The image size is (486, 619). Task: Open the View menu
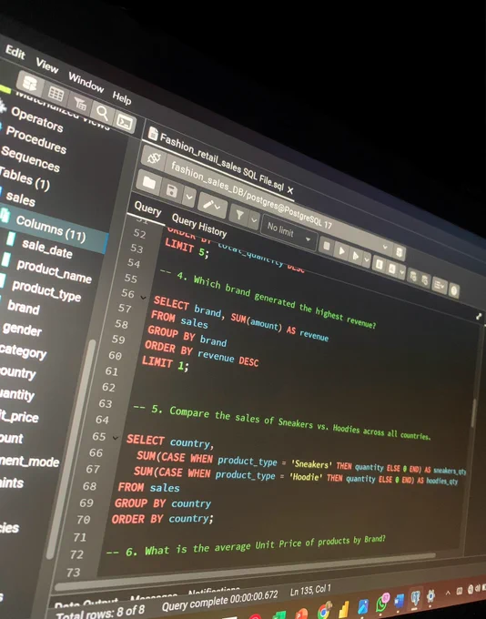pyautogui.click(x=47, y=66)
